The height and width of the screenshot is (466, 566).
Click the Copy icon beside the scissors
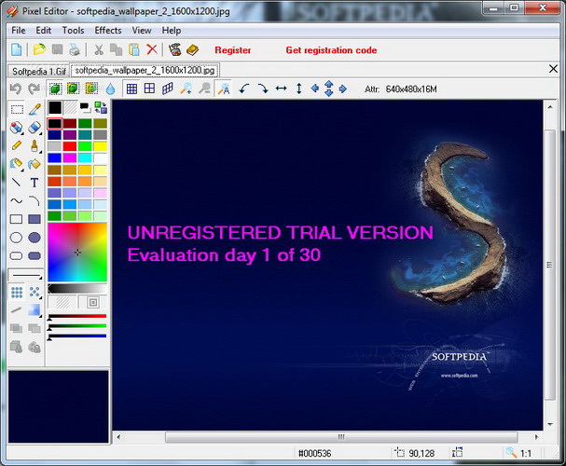pyautogui.click(x=116, y=49)
